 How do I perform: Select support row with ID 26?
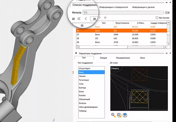[122, 31]
